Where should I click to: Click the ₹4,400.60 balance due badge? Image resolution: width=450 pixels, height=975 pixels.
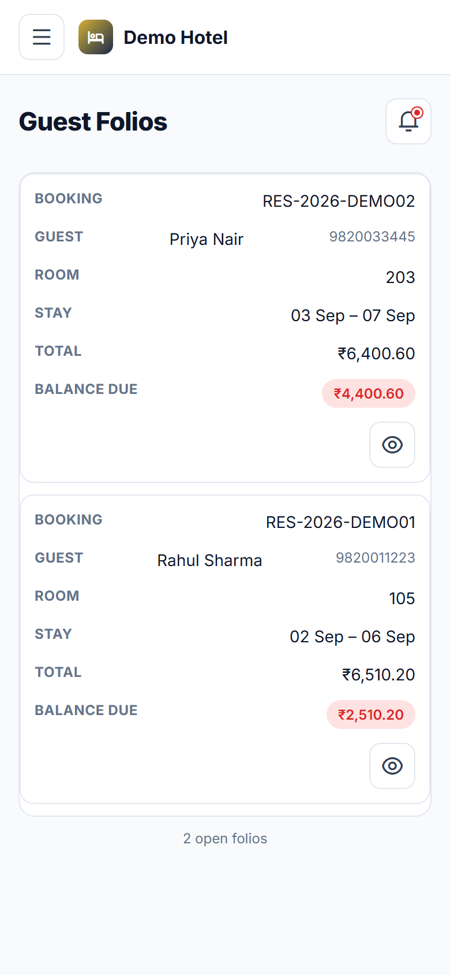(369, 393)
